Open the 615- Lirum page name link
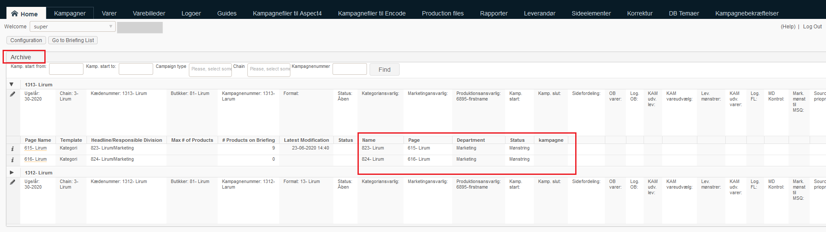826x232 pixels. pos(36,148)
